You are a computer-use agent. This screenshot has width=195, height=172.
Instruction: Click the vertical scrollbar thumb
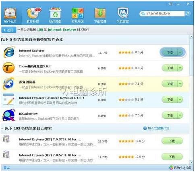[x=191, y=57]
